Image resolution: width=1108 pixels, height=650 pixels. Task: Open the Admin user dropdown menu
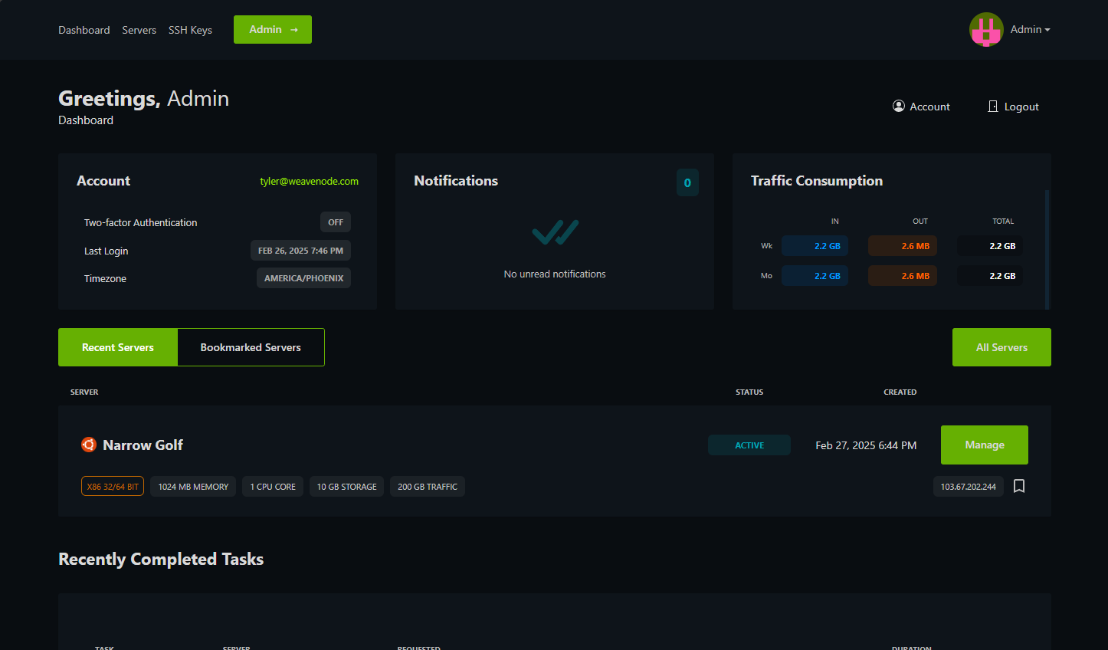(x=1030, y=30)
